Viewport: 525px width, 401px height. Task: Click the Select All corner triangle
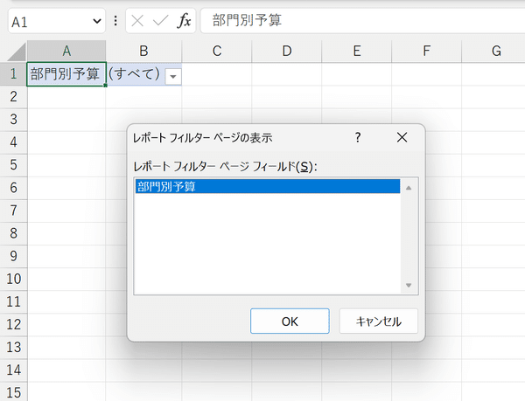coord(17,52)
